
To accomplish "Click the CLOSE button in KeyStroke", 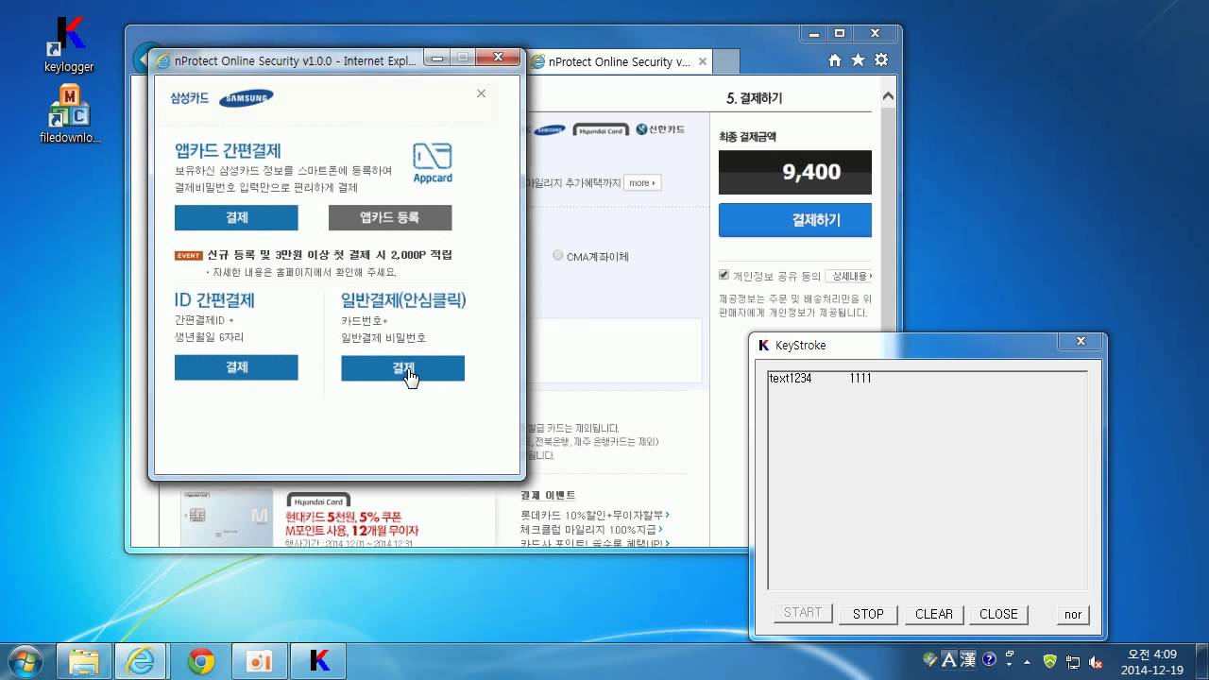I will click(x=998, y=614).
